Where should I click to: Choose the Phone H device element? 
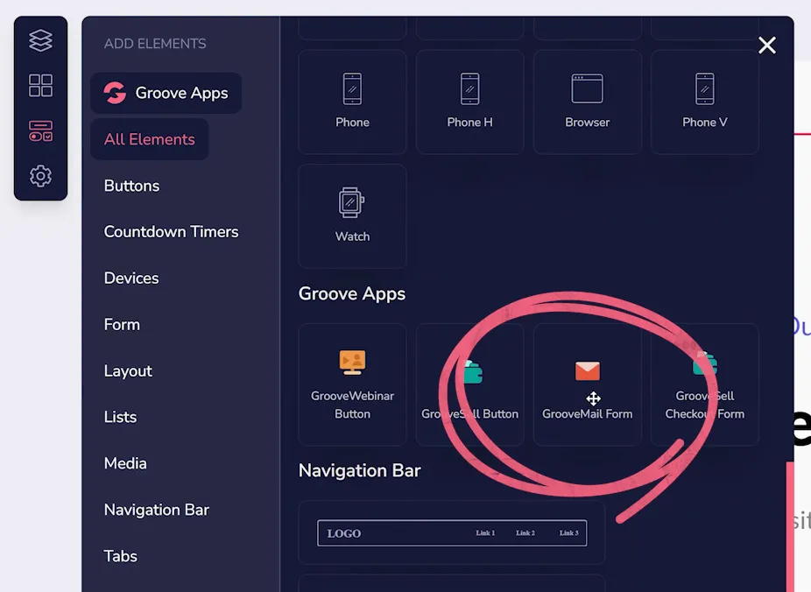coord(469,102)
